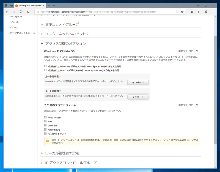Image resolution: width=220 pixels, height=172 pixels.
Task: Click the ルート証明書 2 heading text
Action: (x=53, y=91)
